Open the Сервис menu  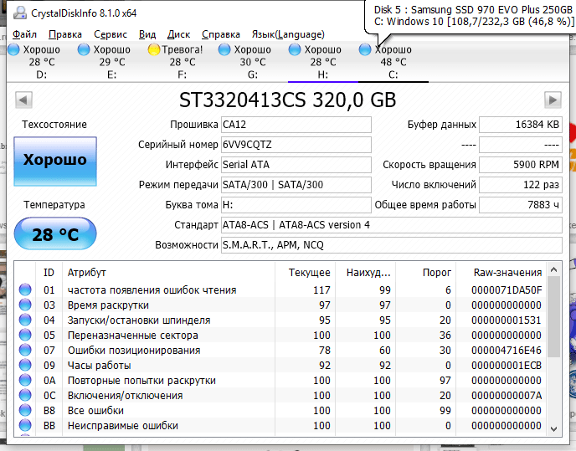click(x=111, y=34)
